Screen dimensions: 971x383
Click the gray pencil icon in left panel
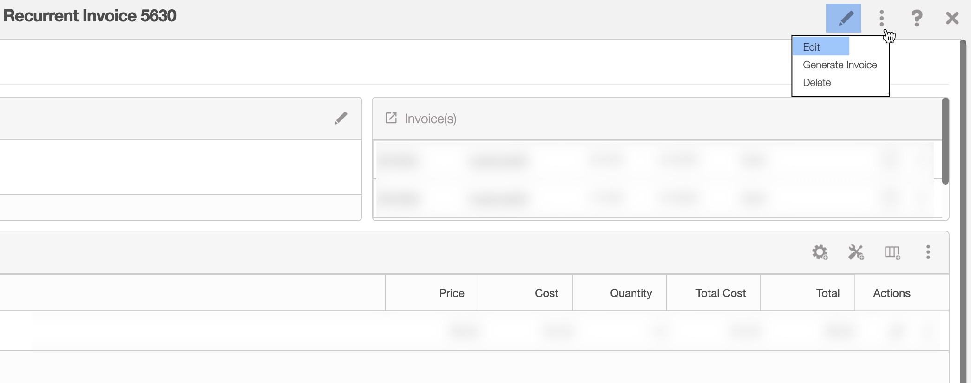point(341,119)
